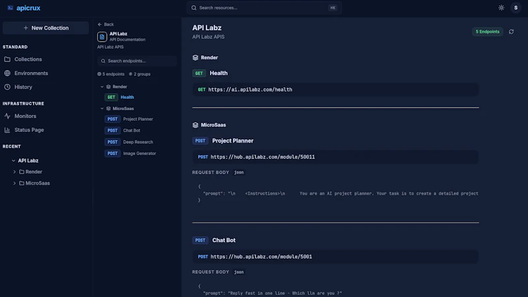Click the GET badge beside Health heading

199,73
